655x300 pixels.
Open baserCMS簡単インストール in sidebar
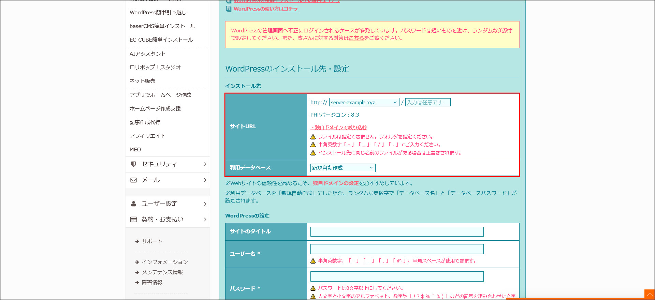coord(162,26)
